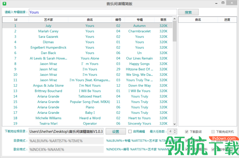239x158 pixels.
Task: Select the song Popular Song (Feat. MIKA)
Action: 90,102
